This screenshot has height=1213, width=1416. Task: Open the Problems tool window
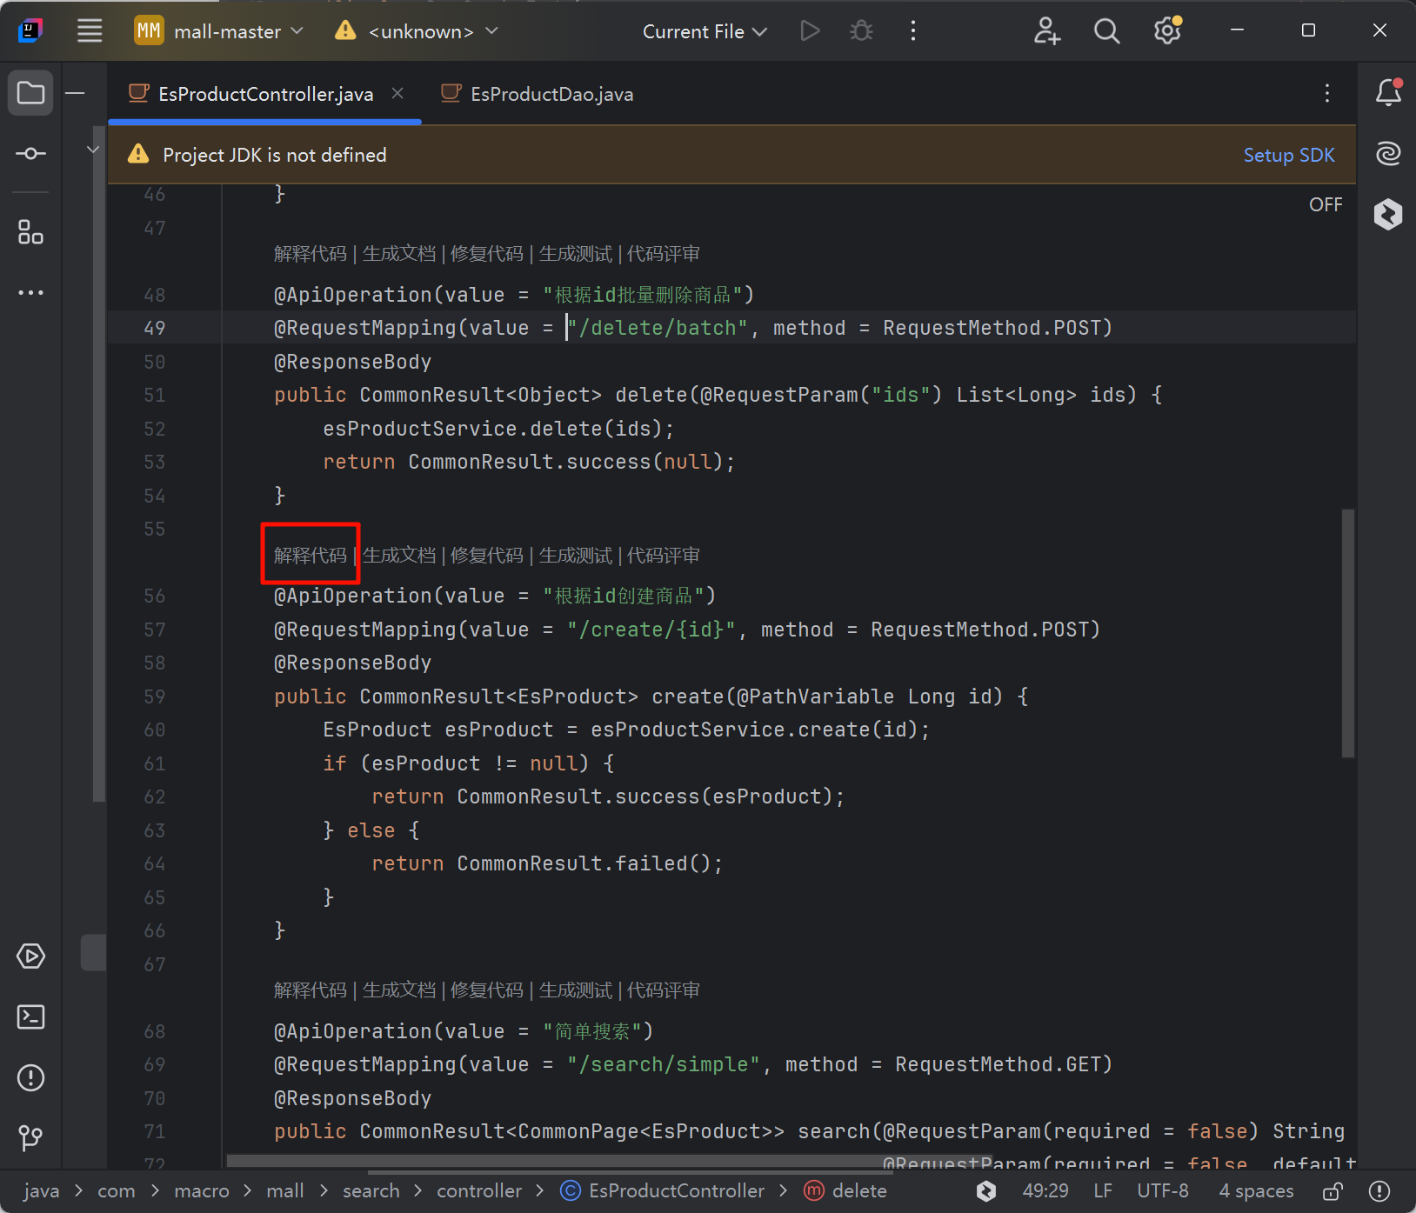pos(30,1077)
